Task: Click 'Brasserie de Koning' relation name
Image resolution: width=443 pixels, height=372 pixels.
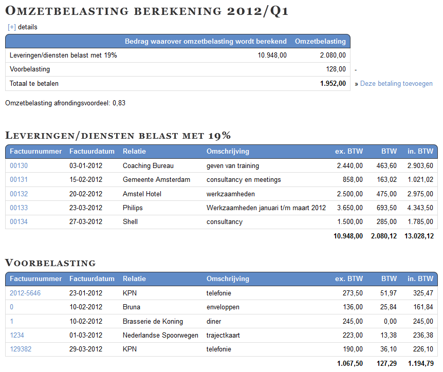Action: coord(153,322)
